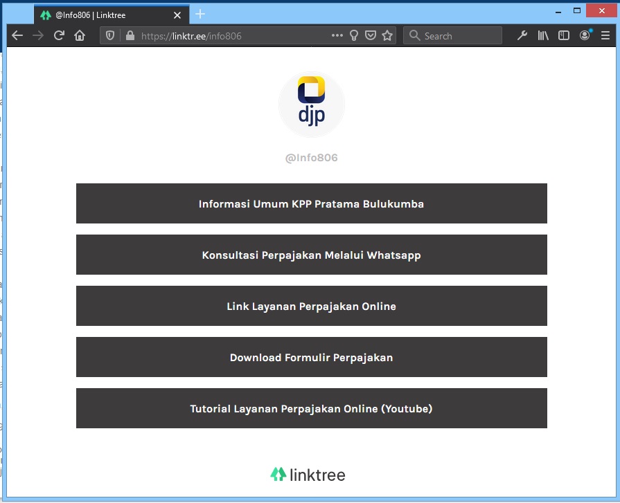Open the Firefox hamburger menu
Screen dimensions: 620x503
point(605,36)
